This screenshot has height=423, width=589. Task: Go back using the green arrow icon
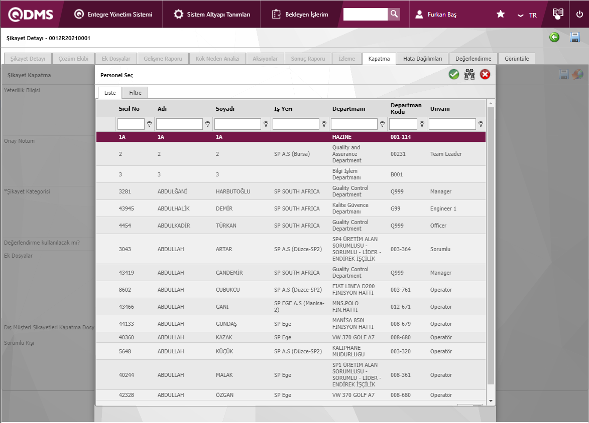tap(554, 37)
